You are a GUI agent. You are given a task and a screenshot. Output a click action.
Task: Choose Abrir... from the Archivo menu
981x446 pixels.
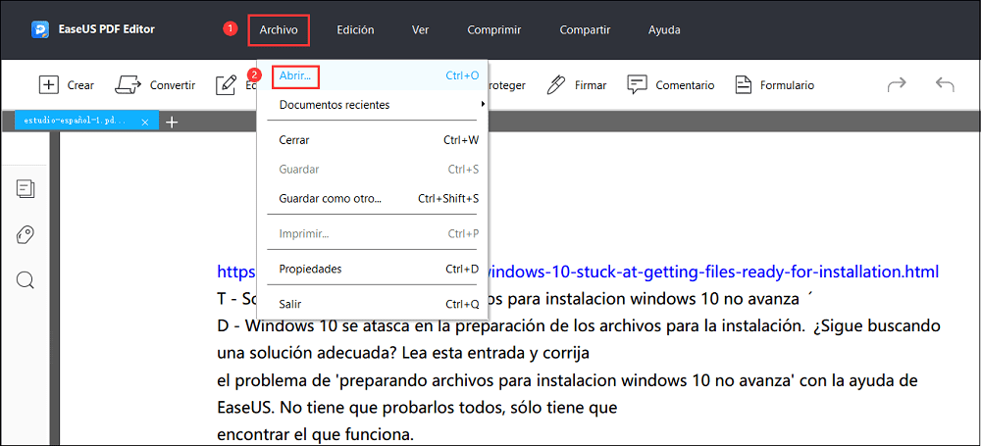coord(373,75)
